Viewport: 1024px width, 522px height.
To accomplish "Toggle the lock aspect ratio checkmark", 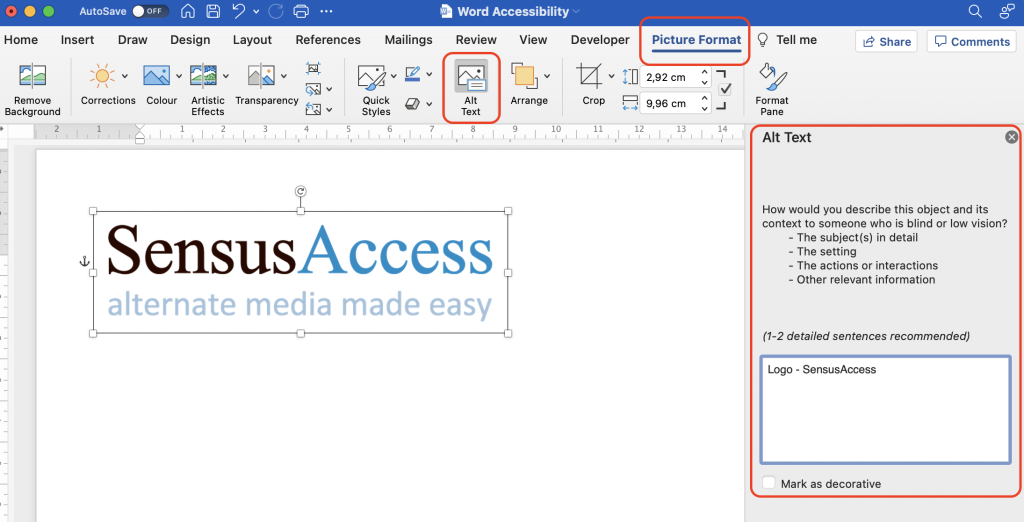I will (x=725, y=89).
